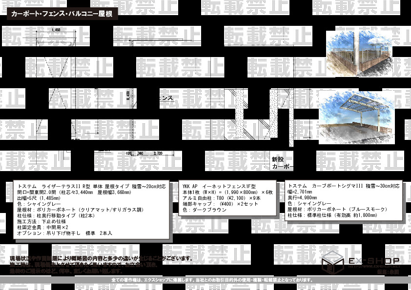This screenshot has height=290, width=411.
Task: Select 色:シャイングレー in the ライザーテラス box
Action: pyautogui.click(x=39, y=204)
